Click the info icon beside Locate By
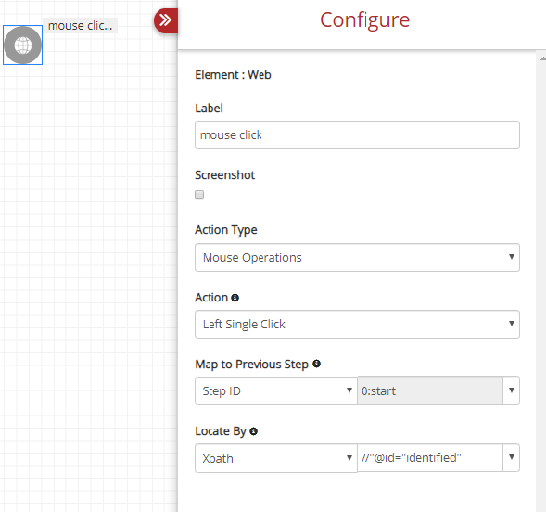 pos(253,431)
